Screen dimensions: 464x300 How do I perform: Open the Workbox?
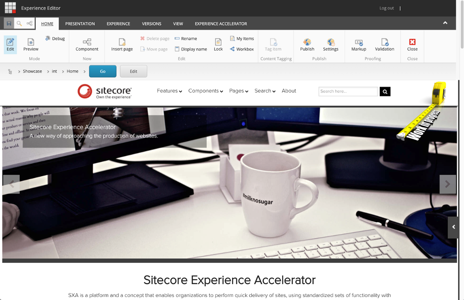tap(241, 48)
